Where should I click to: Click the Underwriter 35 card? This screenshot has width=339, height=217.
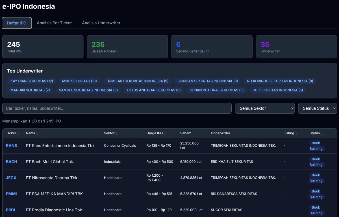(x=296, y=47)
